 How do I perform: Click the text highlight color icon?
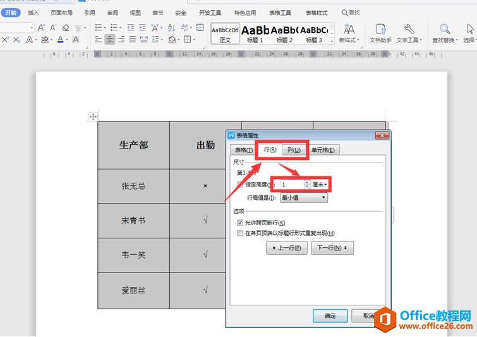(x=45, y=40)
